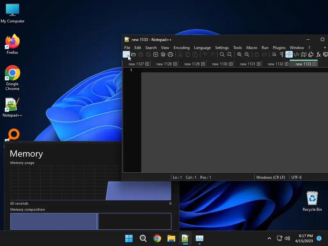Open the Edit menu
328x246 pixels.
tap(138, 48)
